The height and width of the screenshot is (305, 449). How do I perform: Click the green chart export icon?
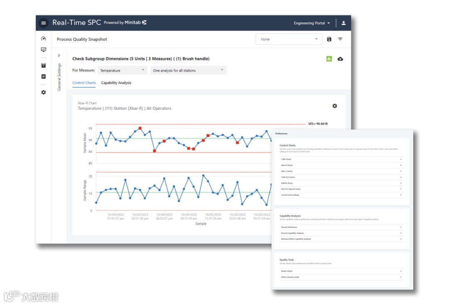(x=329, y=59)
